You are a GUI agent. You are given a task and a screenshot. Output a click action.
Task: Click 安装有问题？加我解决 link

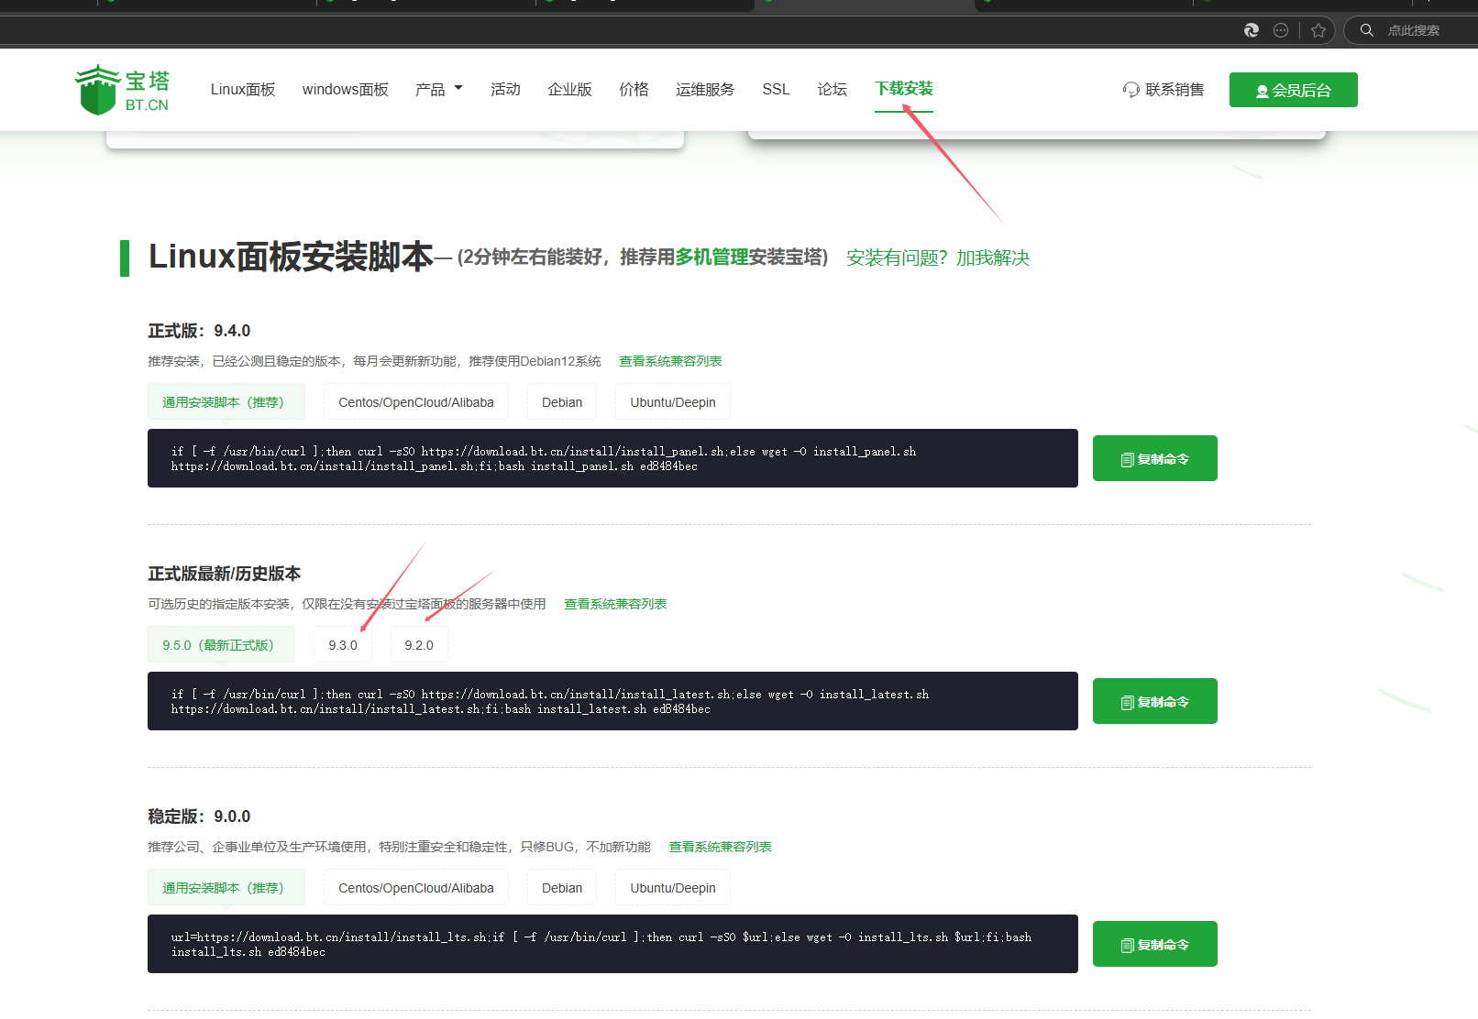[938, 257]
